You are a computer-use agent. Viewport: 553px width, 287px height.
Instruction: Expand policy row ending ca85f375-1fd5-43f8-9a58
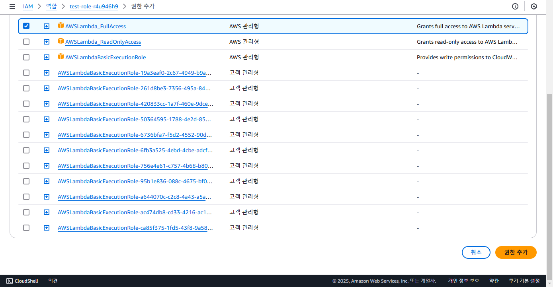click(x=47, y=228)
